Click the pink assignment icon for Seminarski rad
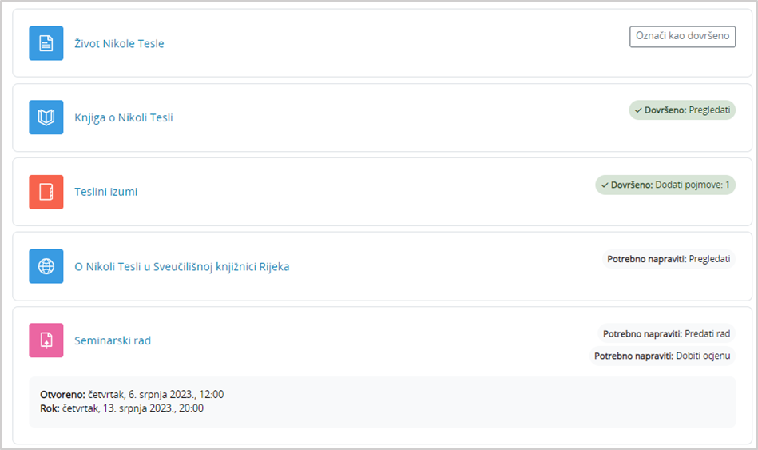 (46, 340)
